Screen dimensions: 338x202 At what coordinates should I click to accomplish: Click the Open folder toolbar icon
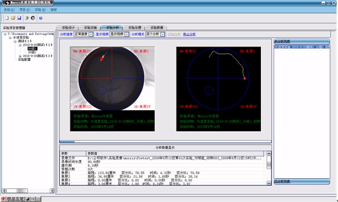(x=13, y=18)
